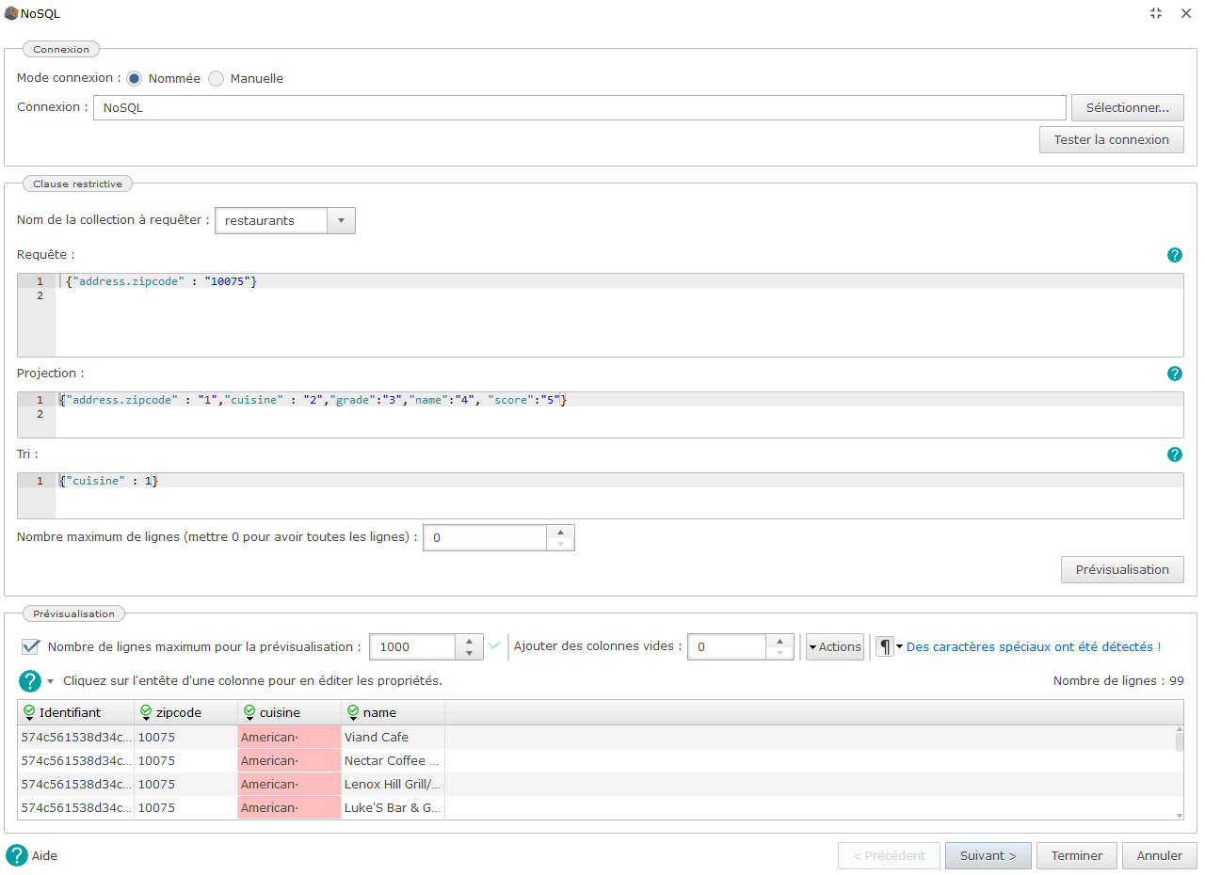Increase preview row limit of 1000
This screenshot has height=875, width=1205.
tap(470, 641)
